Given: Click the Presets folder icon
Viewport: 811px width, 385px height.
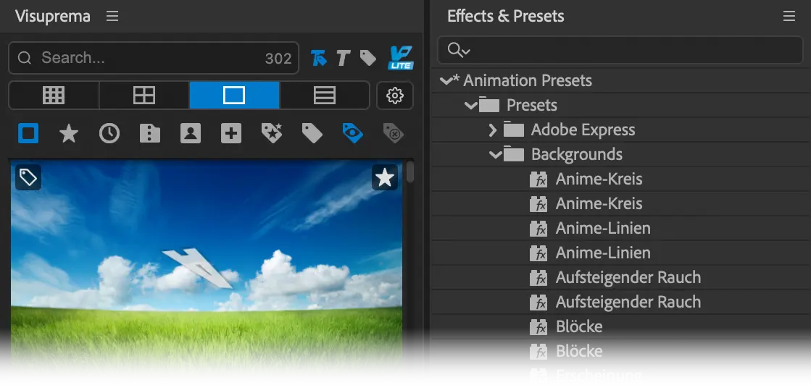Looking at the screenshot, I should [x=488, y=105].
